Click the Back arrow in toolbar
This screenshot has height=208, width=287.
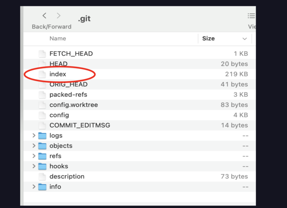[44, 16]
